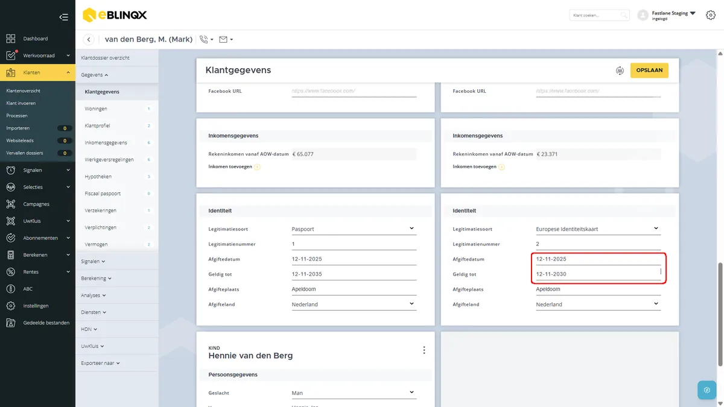Viewport: 724px width, 407px height.
Task: Open the Werkvoorraad icon in the main sidebar
Action: click(x=11, y=55)
